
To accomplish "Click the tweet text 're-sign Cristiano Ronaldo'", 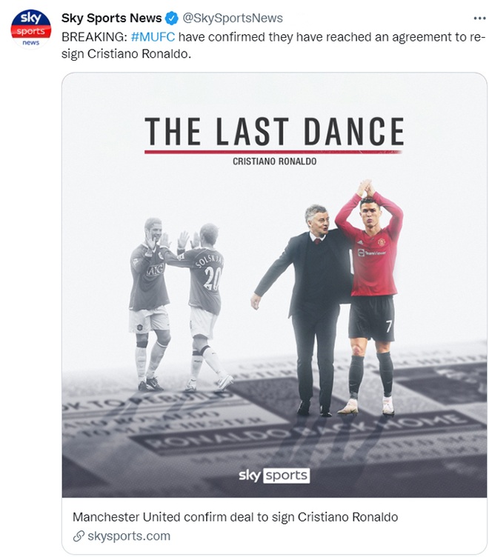I will click(273, 45).
